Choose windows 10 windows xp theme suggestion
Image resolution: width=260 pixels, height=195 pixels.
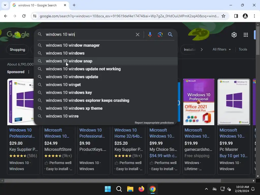click(x=106, y=108)
